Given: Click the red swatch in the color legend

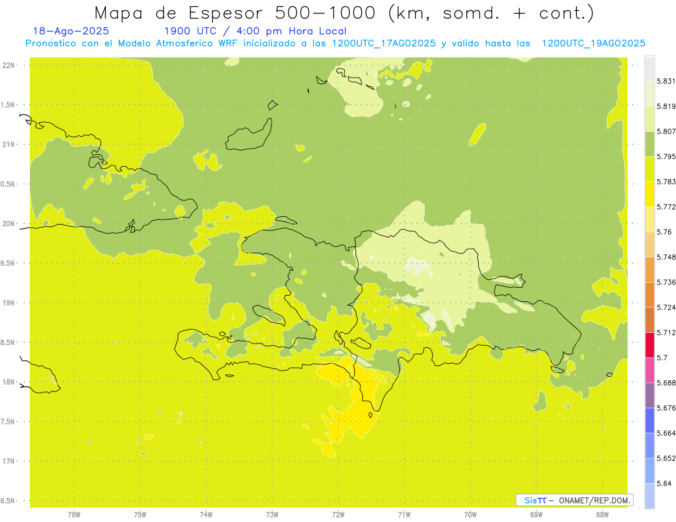Looking at the screenshot, I should [650, 345].
